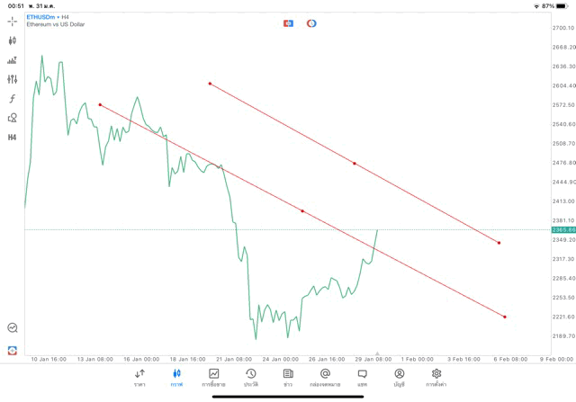Expand the ETHUSDm symbol dropdown
Screen dimensions: 576x402
click(x=41, y=16)
